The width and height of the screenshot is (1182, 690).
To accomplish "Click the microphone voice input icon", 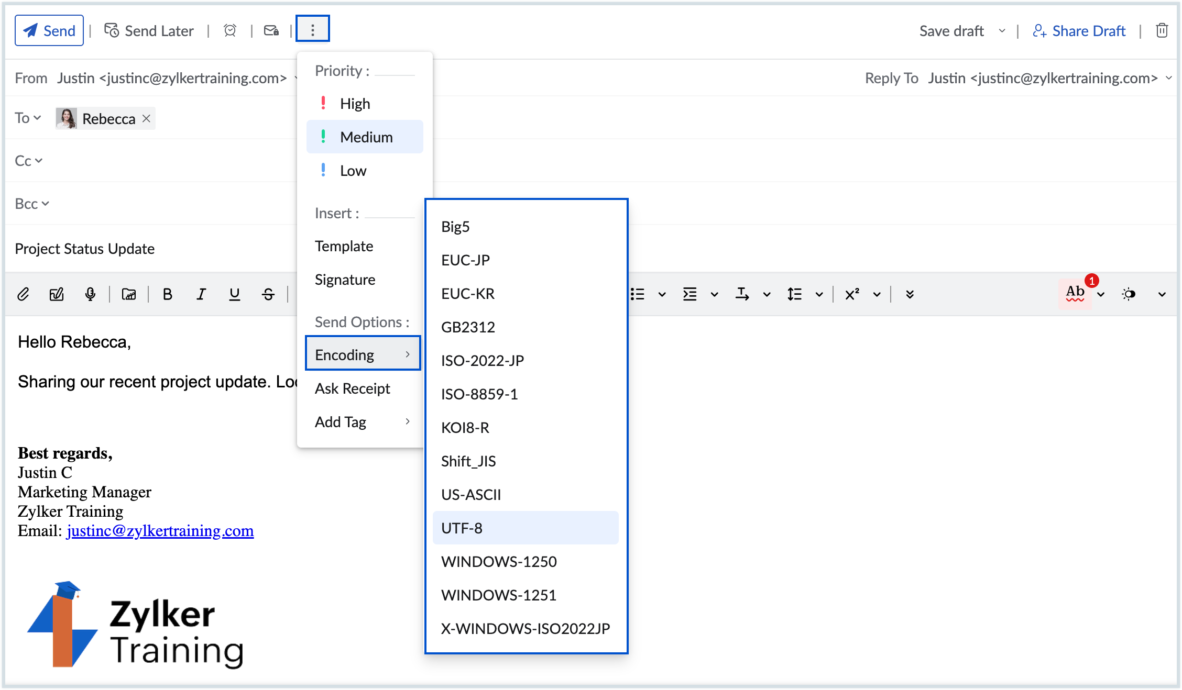I will click(x=90, y=294).
